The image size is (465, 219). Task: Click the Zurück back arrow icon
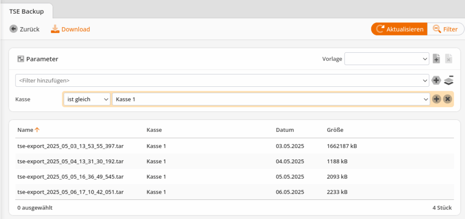13,29
